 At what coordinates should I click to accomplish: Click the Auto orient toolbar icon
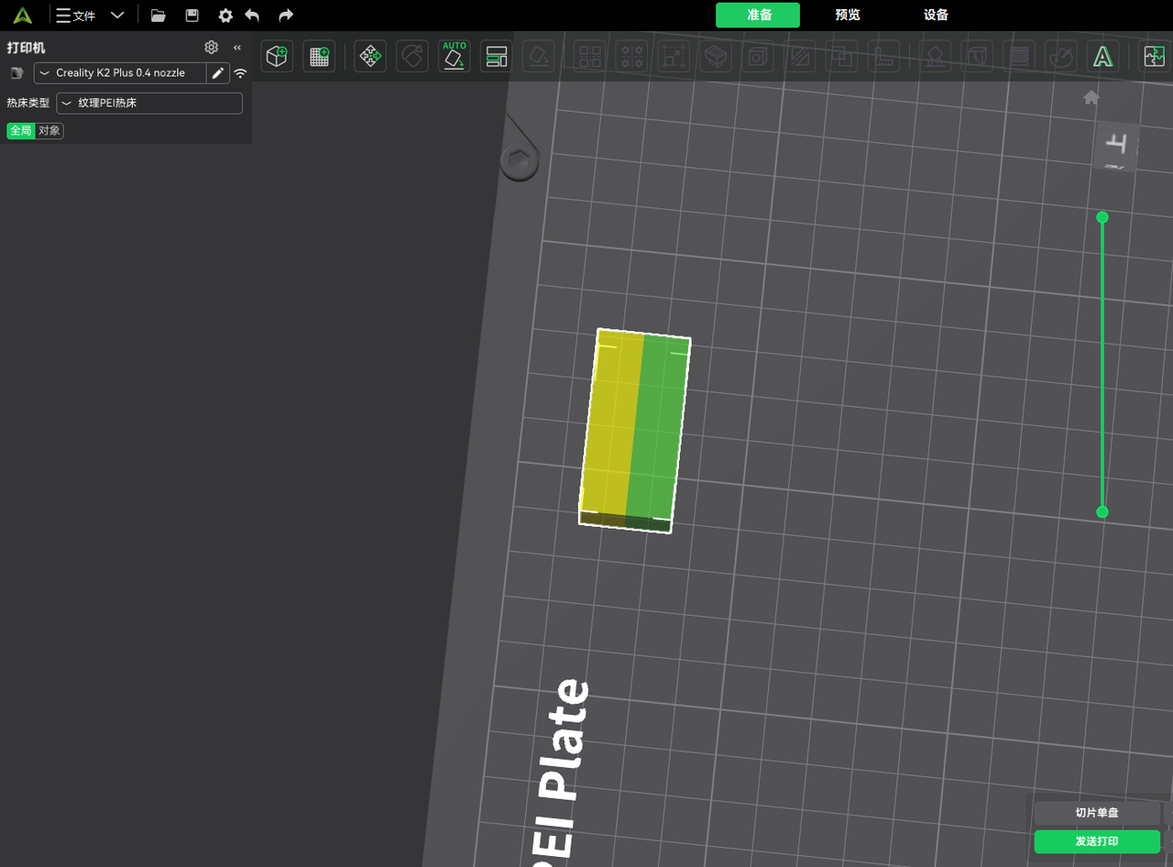tap(454, 57)
